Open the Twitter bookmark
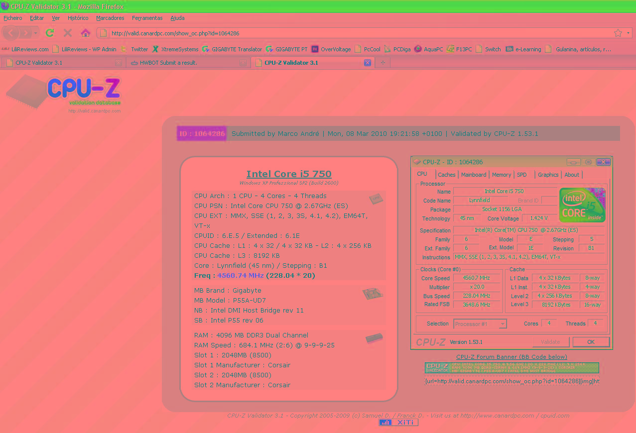636x433 pixels. pyautogui.click(x=134, y=49)
